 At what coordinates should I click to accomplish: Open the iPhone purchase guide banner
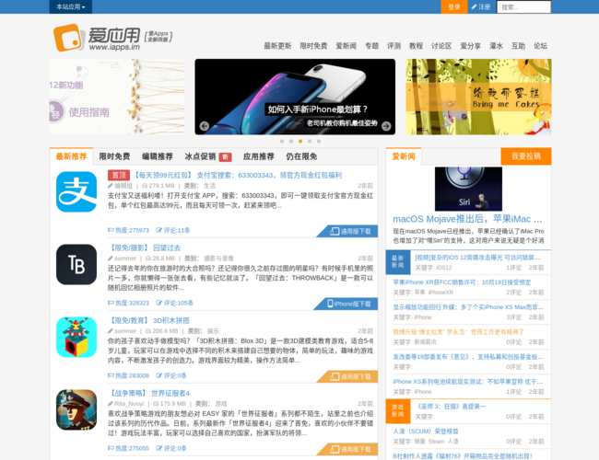[295, 97]
